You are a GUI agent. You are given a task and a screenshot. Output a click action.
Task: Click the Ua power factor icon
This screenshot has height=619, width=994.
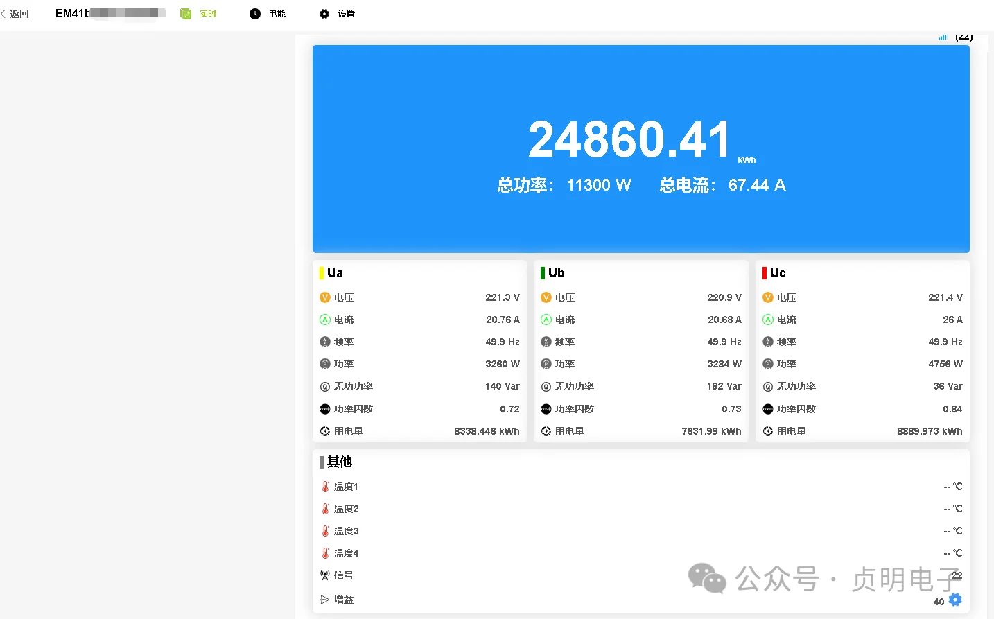(x=324, y=409)
